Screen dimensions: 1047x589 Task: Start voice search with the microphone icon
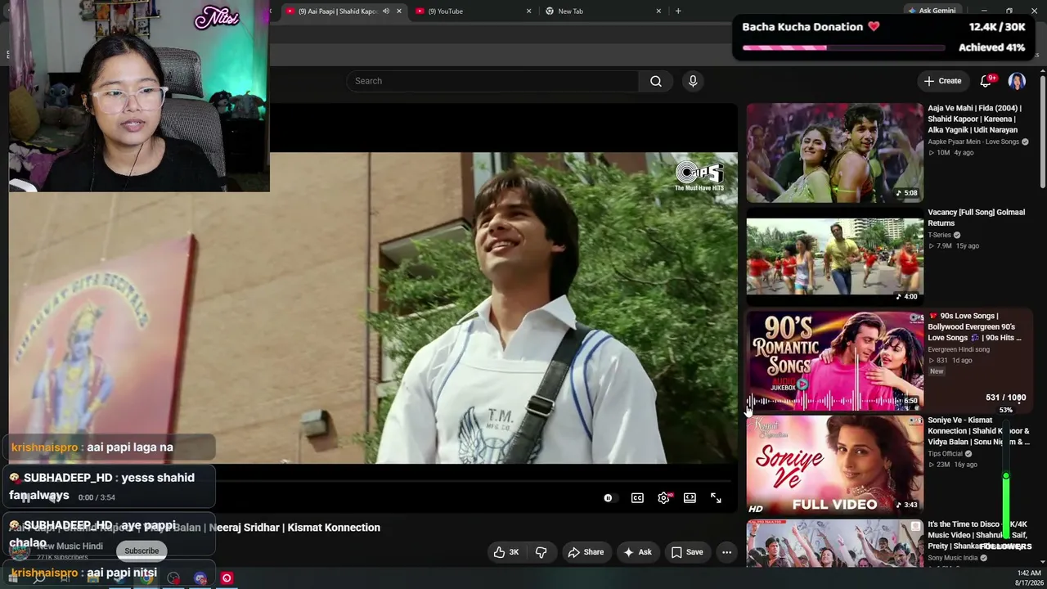[x=693, y=81]
